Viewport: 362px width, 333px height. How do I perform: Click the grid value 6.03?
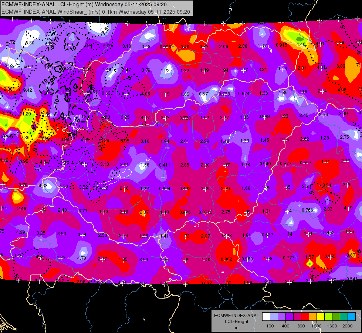coord(341,66)
